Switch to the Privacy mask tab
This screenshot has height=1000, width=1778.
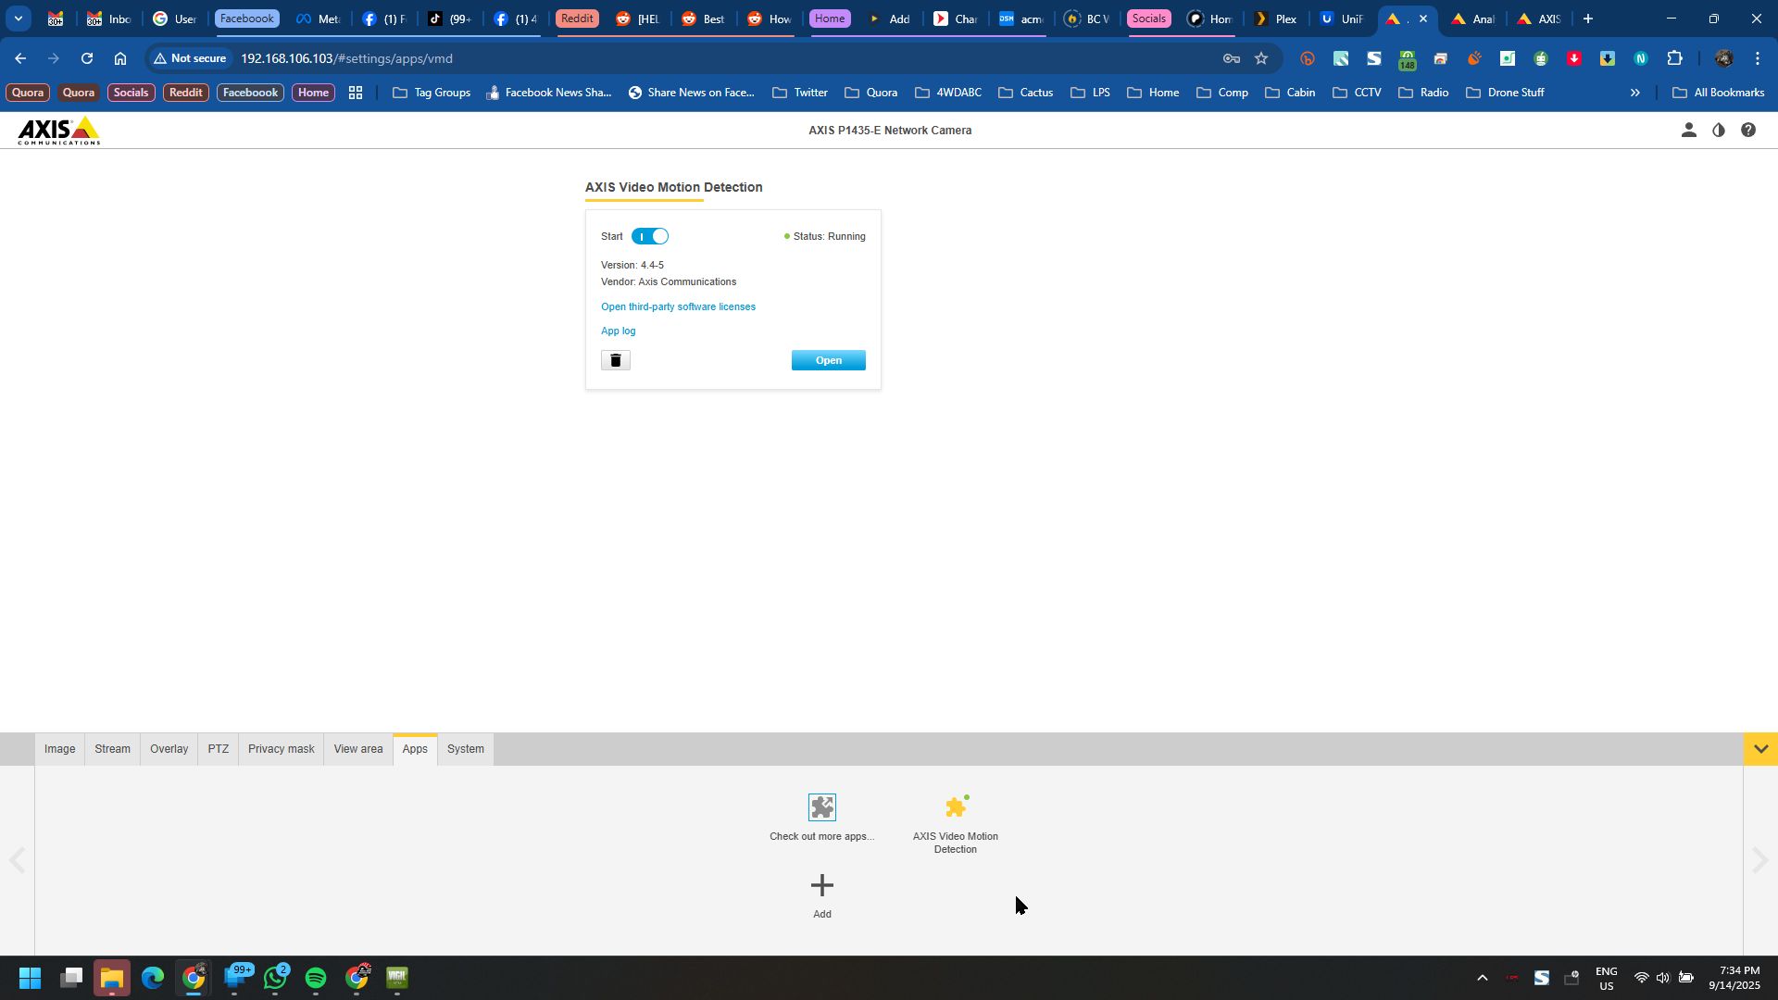(281, 749)
